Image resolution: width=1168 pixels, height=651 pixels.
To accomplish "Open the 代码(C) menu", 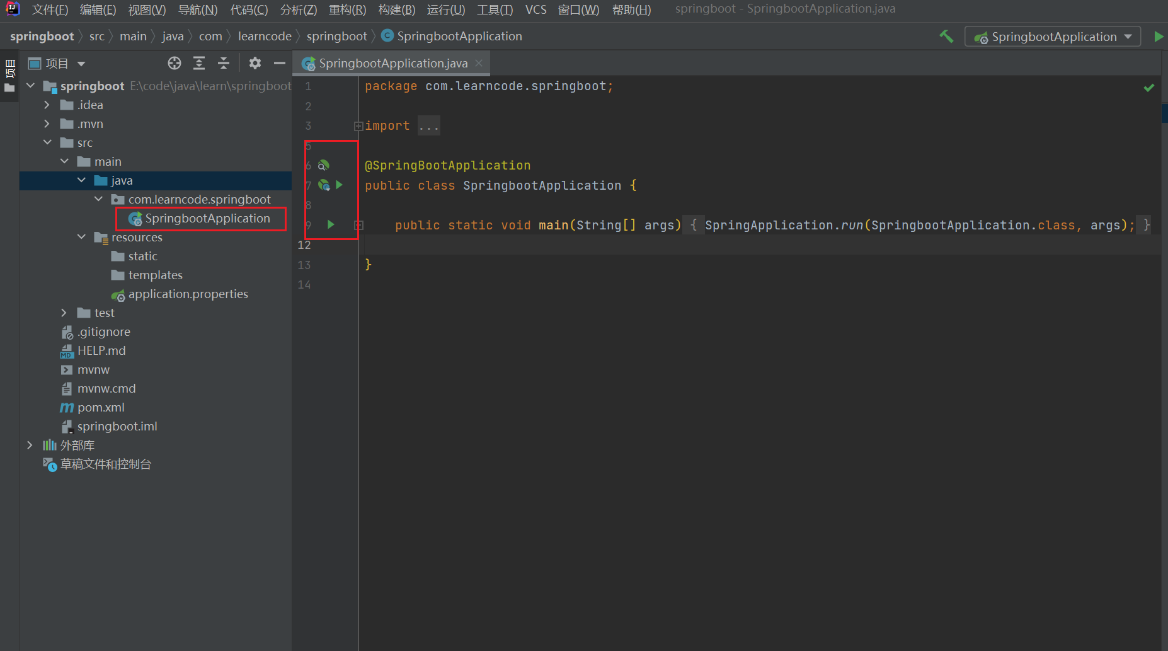I will coord(249,10).
